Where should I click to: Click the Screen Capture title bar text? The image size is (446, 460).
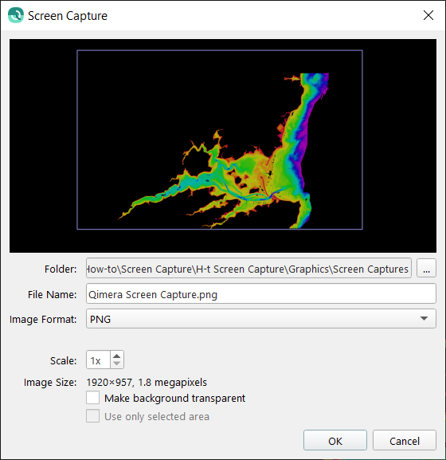[68, 16]
